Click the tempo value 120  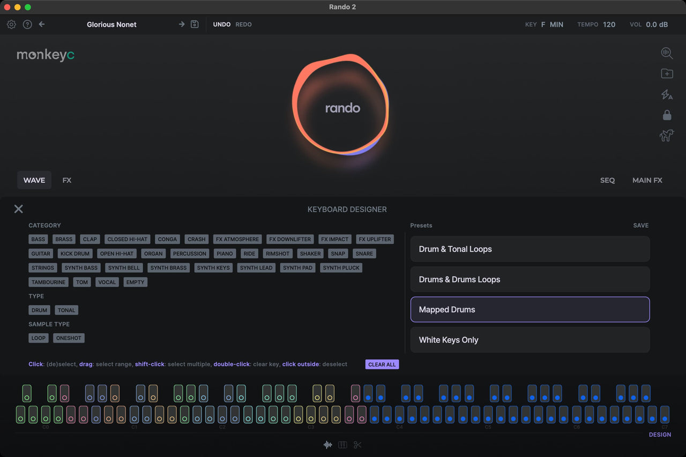point(609,24)
